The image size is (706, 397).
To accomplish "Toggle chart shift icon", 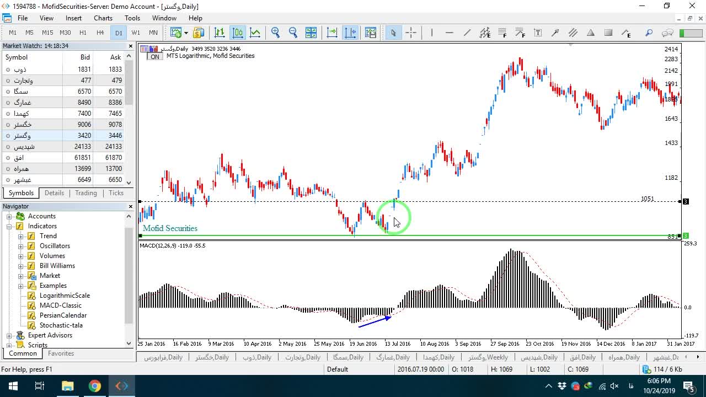I will 350,33.
